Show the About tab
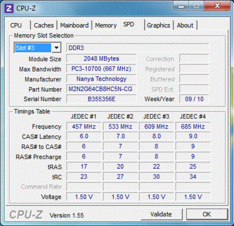This screenshot has width=234, height=226. (x=185, y=25)
